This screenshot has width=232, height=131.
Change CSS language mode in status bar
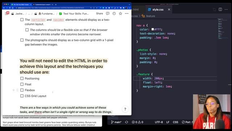[175, 122]
